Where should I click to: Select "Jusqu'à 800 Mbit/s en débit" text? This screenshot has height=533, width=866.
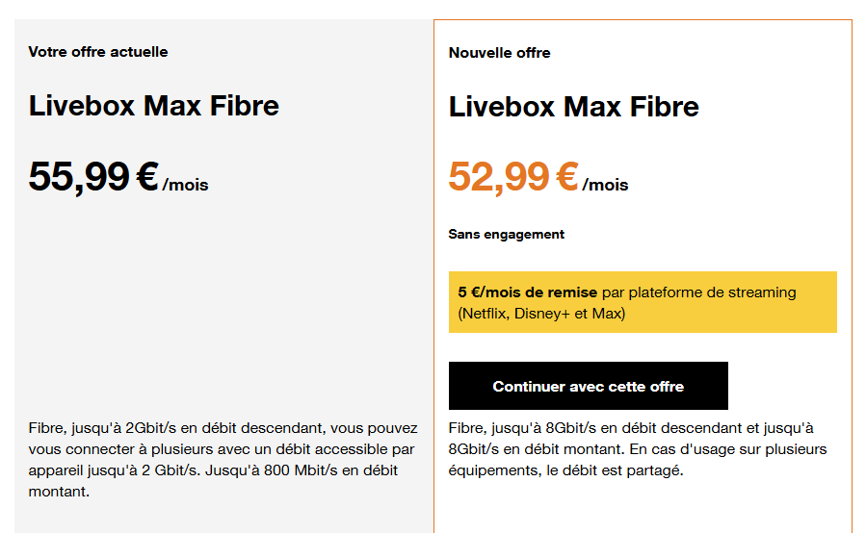302,470
